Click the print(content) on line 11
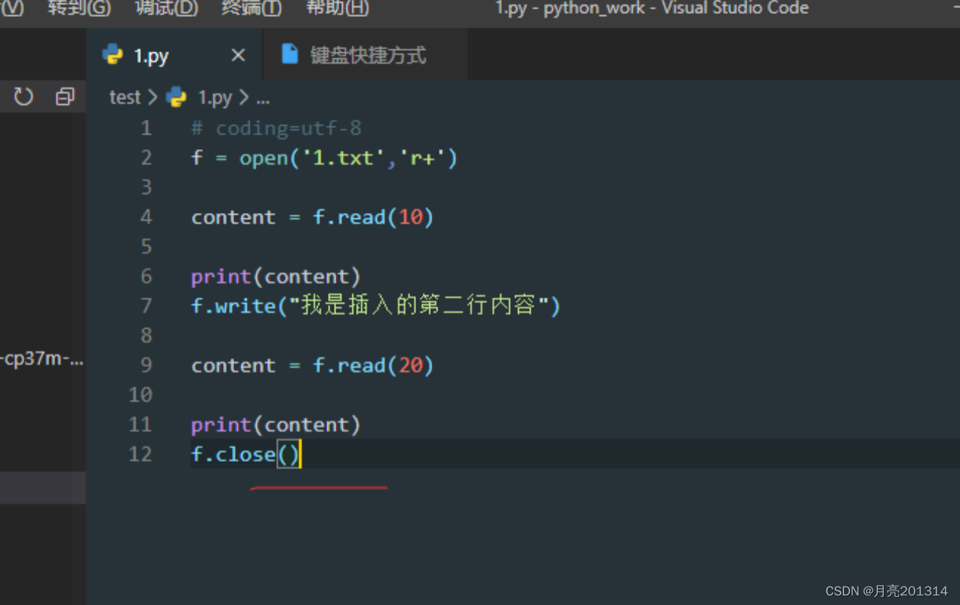 point(276,425)
